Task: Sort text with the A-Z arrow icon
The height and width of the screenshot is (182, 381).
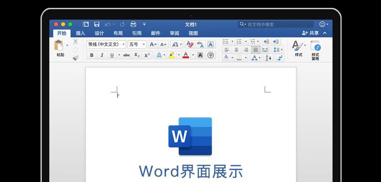Action: pos(268,58)
